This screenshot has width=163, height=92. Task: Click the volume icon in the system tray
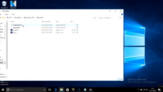click(x=147, y=90)
